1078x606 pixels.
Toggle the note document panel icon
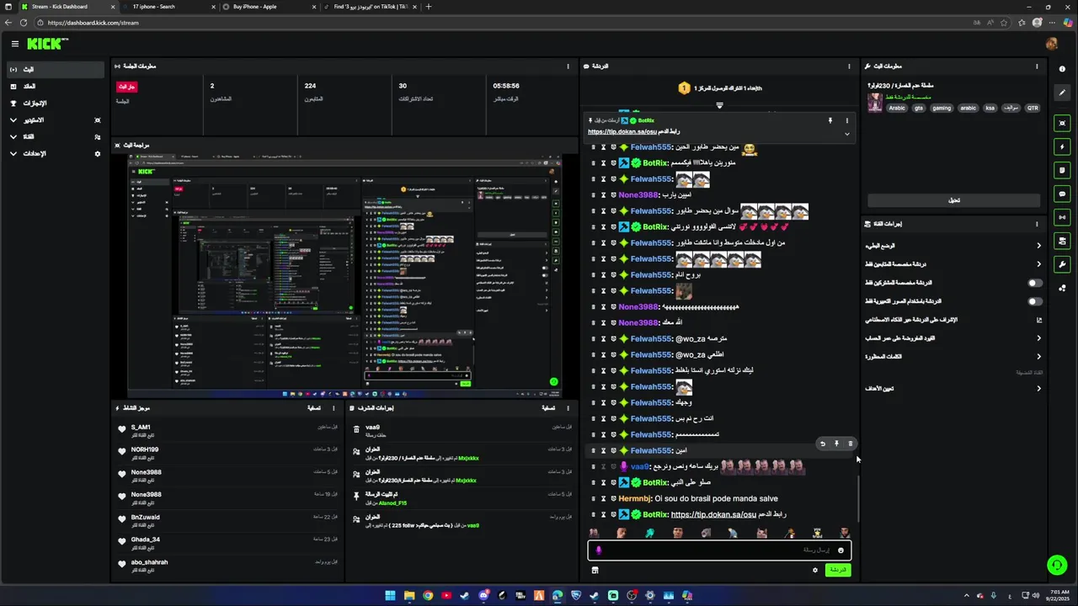pyautogui.click(x=1062, y=170)
